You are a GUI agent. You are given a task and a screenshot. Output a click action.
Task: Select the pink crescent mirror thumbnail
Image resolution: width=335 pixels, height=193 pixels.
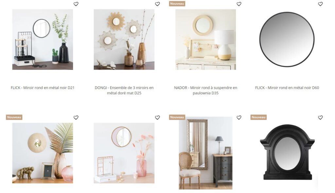(124, 153)
